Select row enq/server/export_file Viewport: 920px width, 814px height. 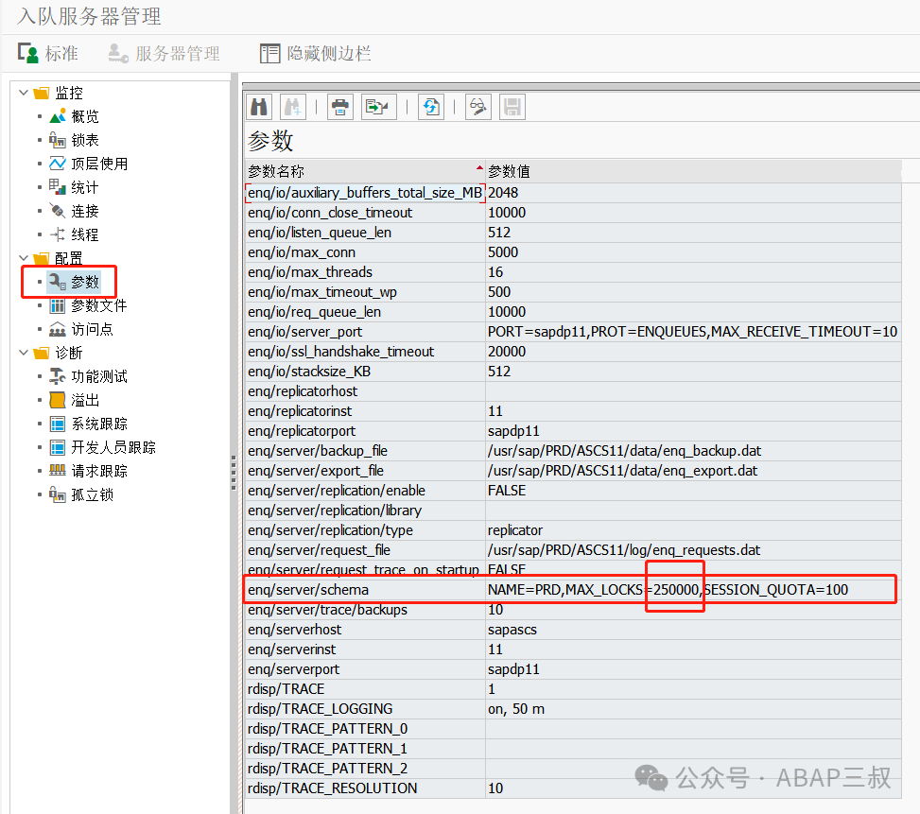point(573,471)
